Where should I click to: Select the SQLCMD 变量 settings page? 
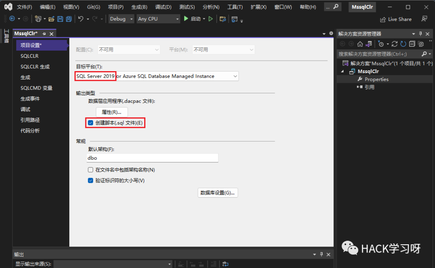[x=41, y=88]
